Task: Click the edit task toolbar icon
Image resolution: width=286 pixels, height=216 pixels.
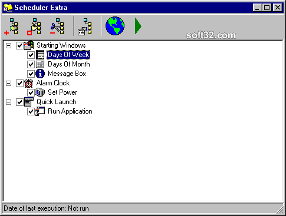Action: point(34,26)
